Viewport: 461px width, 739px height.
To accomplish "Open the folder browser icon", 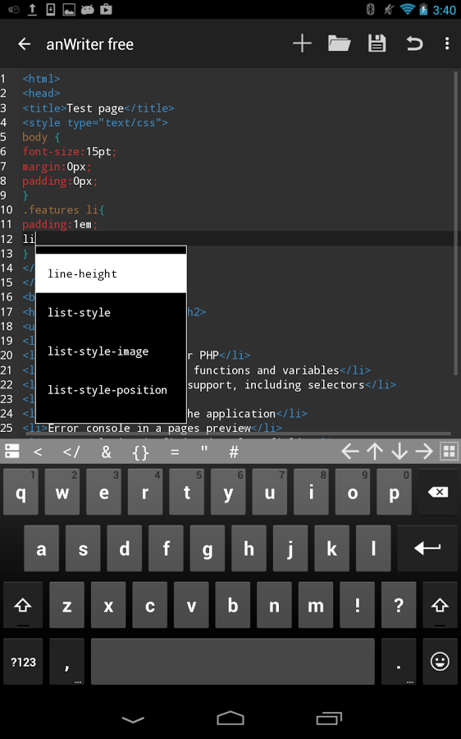I will (x=339, y=44).
